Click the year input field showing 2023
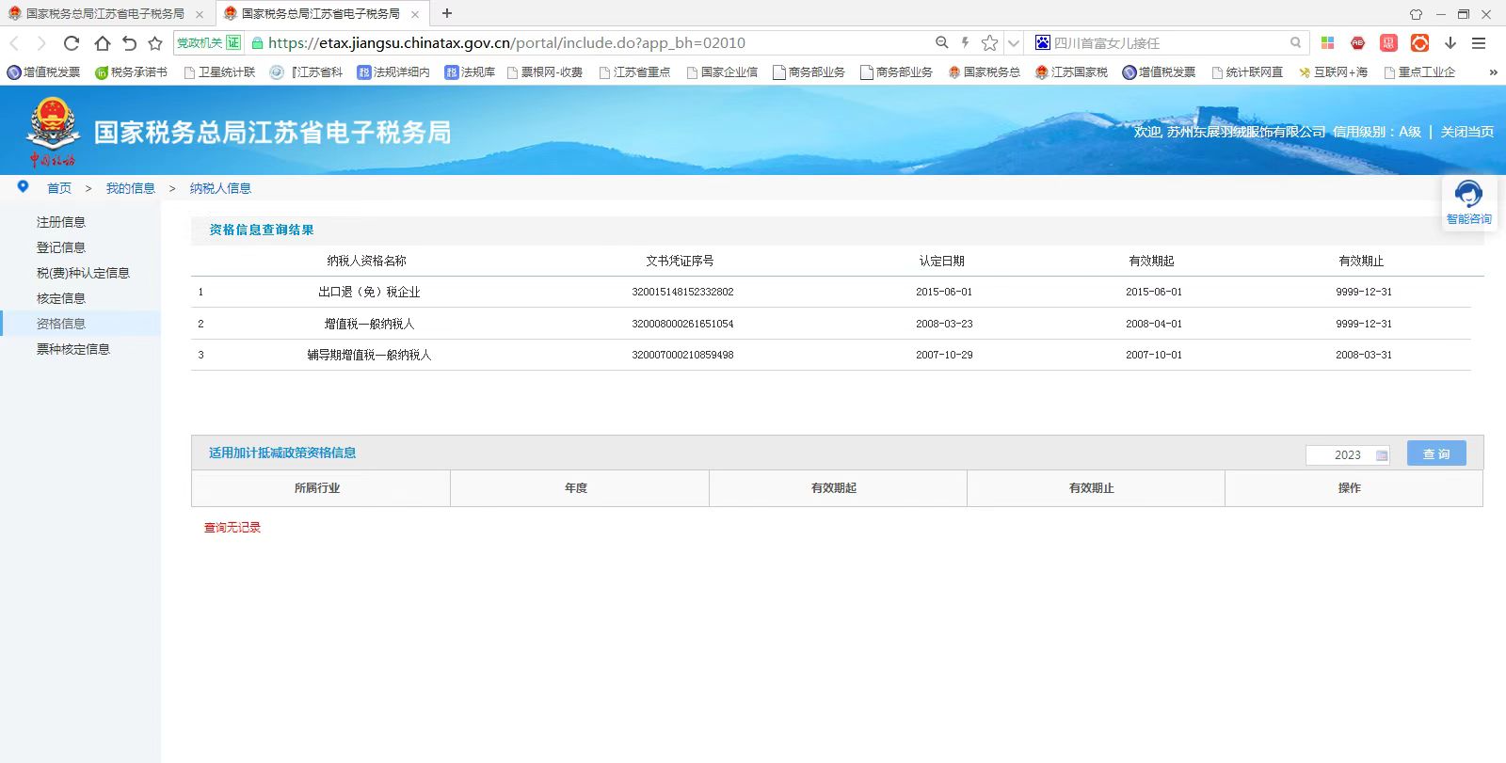The image size is (1506, 763). click(x=1341, y=455)
